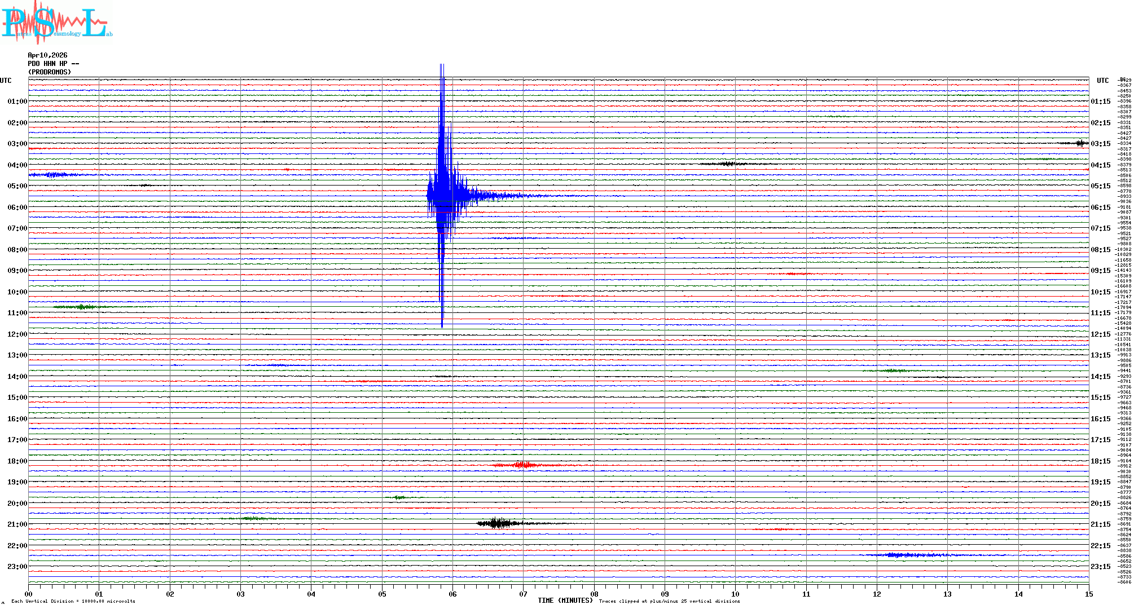Click the TIME (MINUTES) axis label

[x=565, y=601]
